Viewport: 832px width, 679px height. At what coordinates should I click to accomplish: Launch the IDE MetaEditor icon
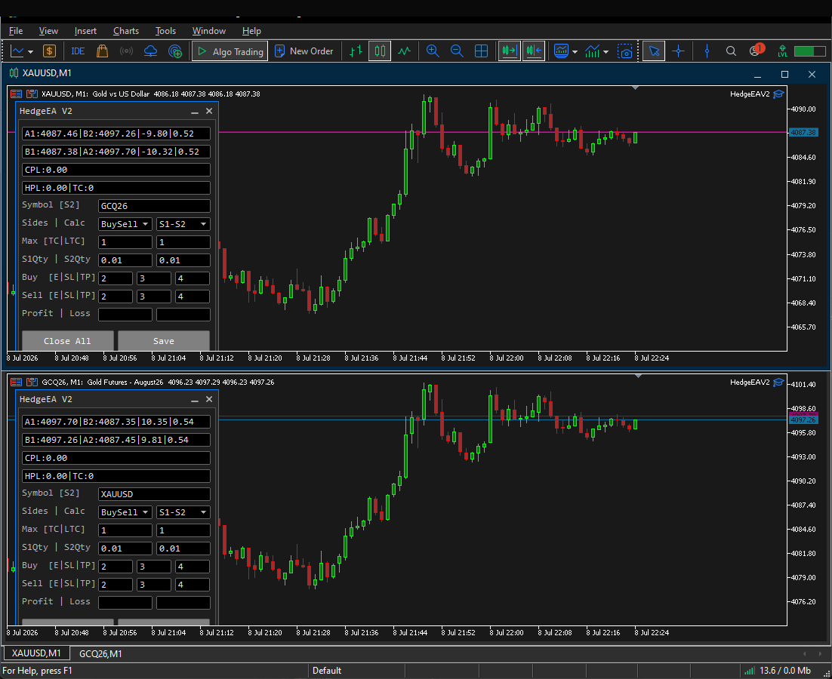tap(78, 51)
